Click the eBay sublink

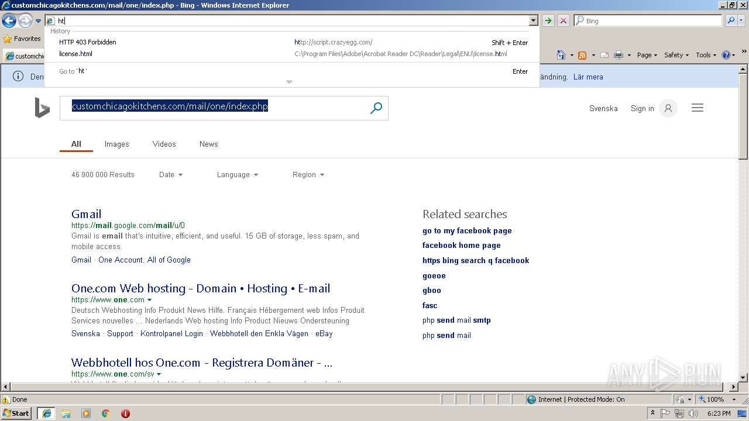pyautogui.click(x=324, y=333)
